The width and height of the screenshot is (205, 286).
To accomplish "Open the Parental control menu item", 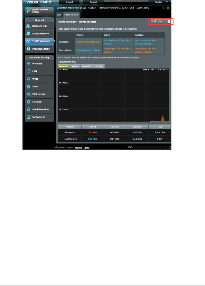I will coord(39,49).
